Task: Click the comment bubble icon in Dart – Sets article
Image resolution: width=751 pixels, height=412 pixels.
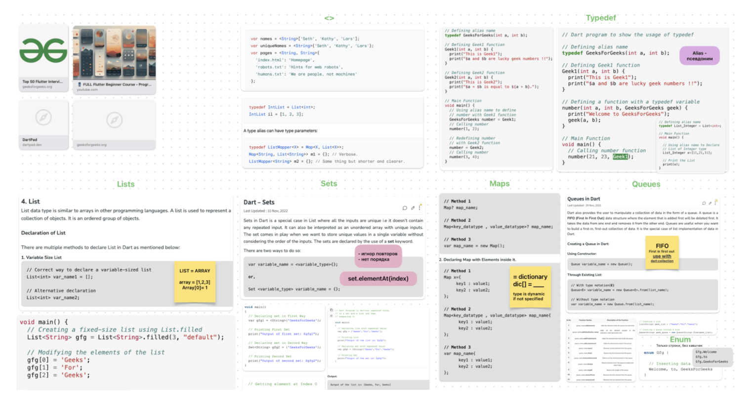Action: (x=405, y=208)
